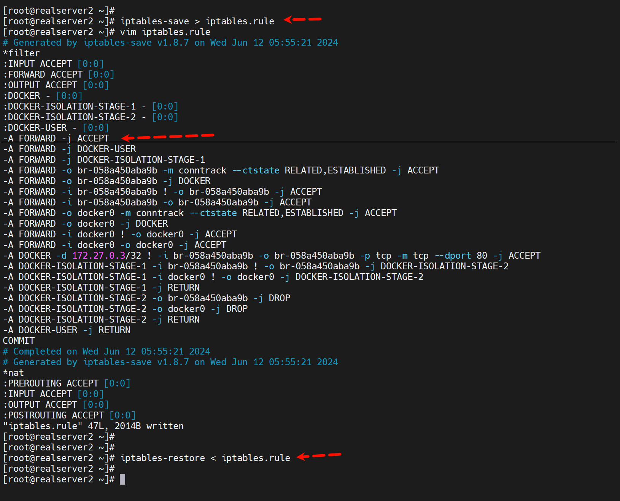Click the underlined "-A FORWARD -j ACCEPT" rule
The image size is (620, 501).
click(56, 138)
